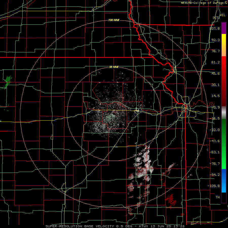
Task: Click the 92.3 legend value
Action: click(216, 40)
